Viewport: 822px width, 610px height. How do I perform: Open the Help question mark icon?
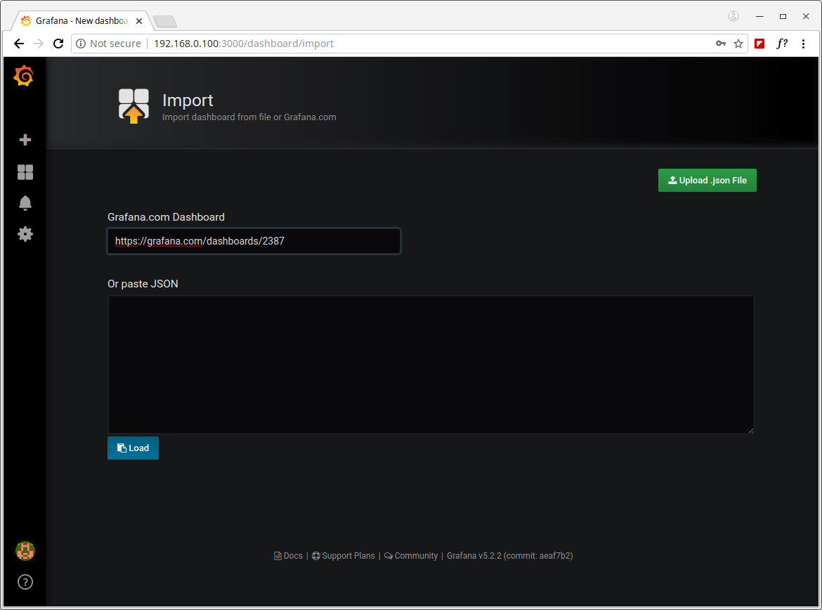pyautogui.click(x=25, y=582)
